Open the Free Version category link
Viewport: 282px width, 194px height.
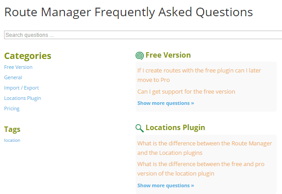click(18, 67)
